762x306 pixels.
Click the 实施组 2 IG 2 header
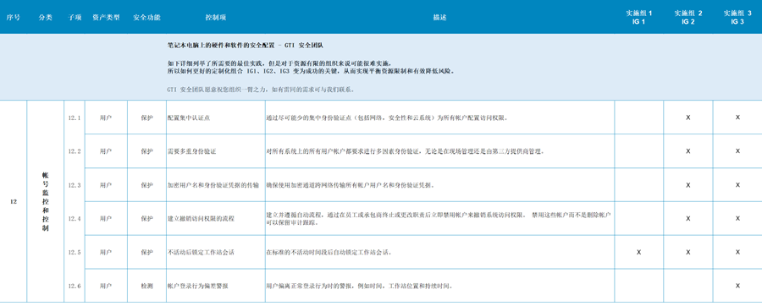(x=688, y=18)
